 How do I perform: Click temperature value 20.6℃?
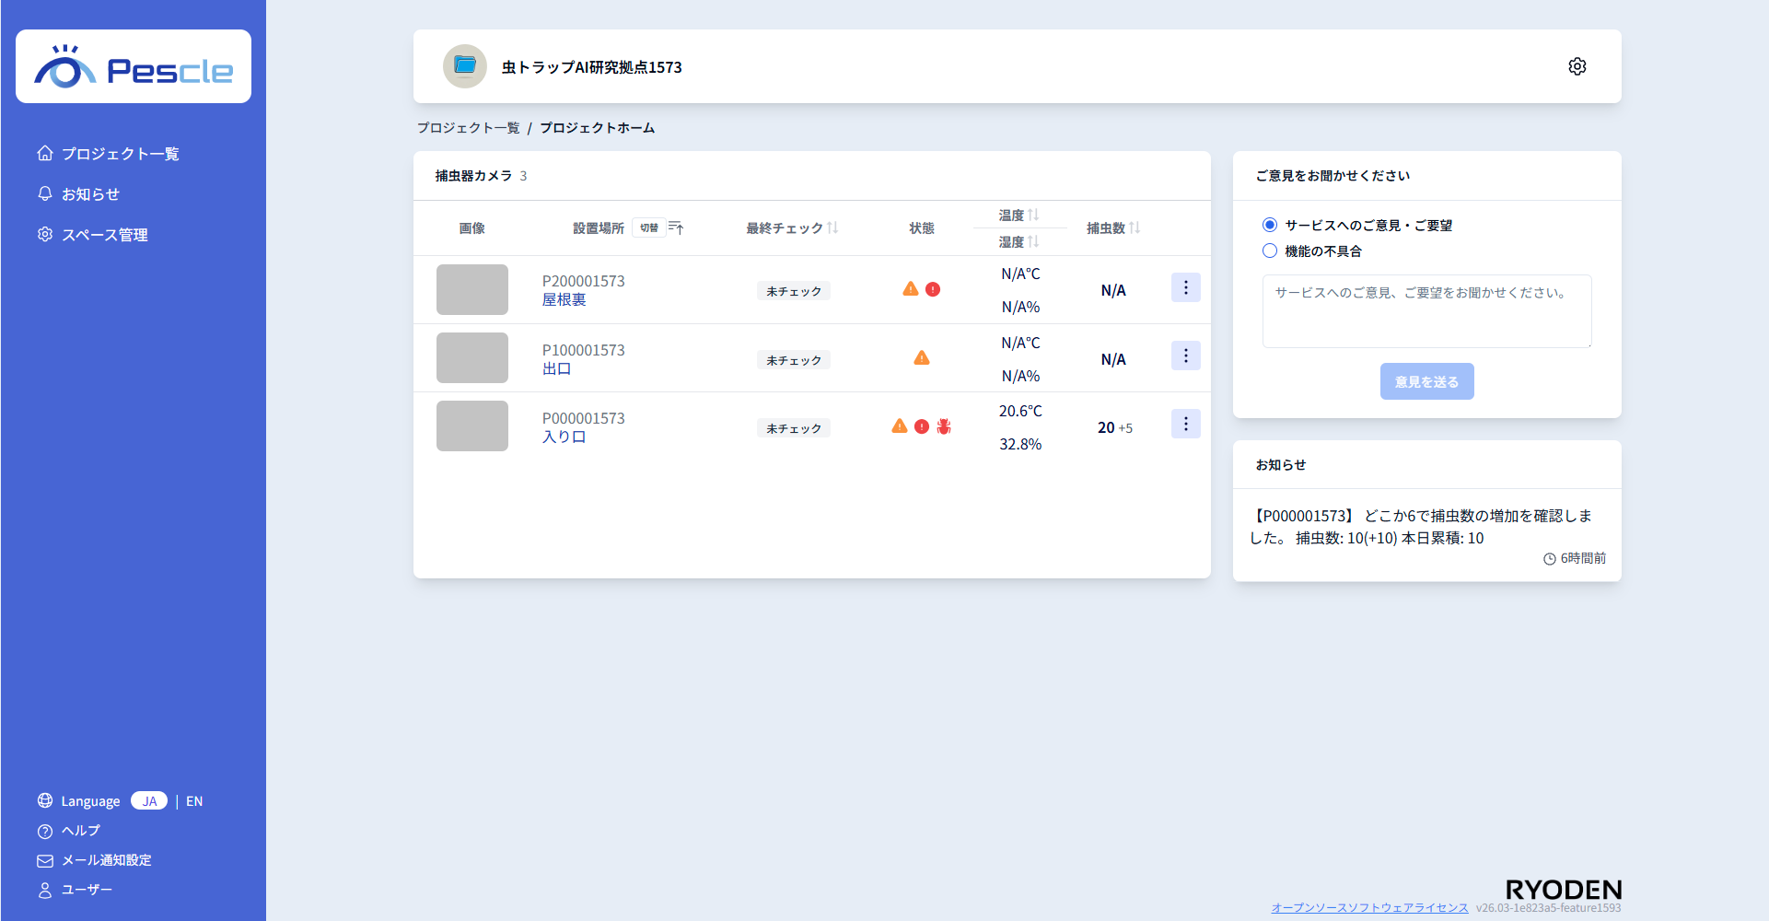[x=1021, y=411]
